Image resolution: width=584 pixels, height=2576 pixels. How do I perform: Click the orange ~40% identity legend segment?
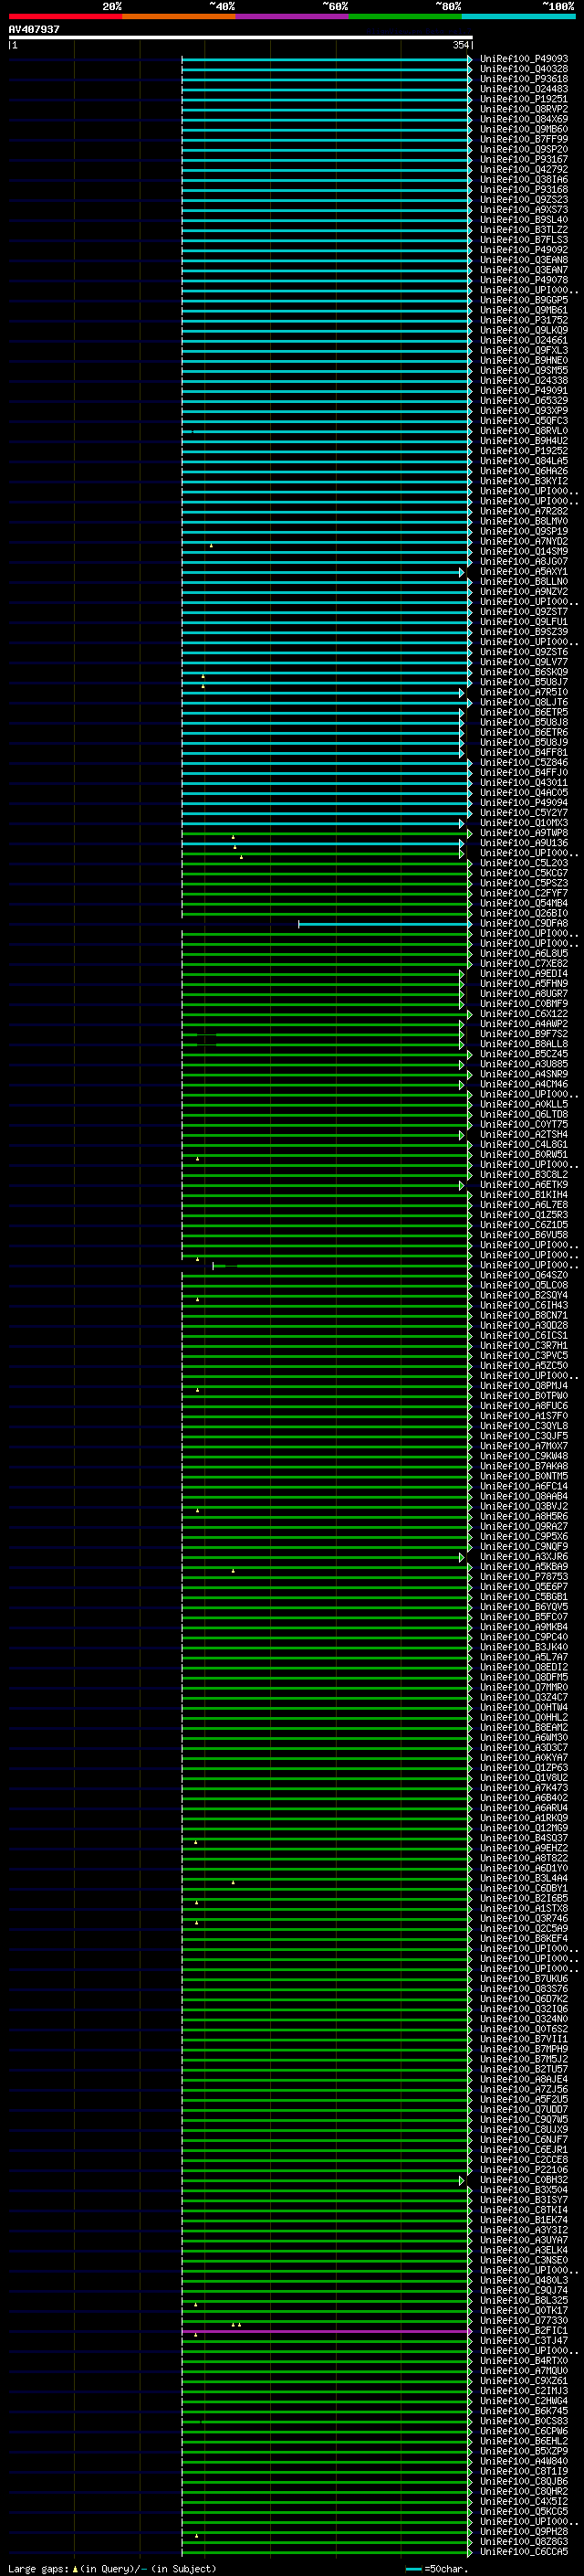(179, 16)
